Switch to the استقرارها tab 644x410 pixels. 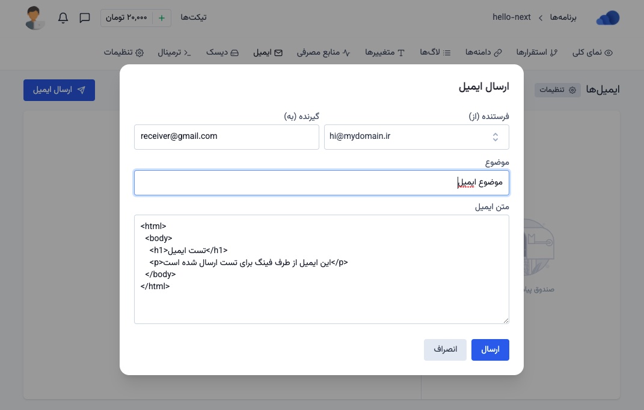pyautogui.click(x=537, y=53)
